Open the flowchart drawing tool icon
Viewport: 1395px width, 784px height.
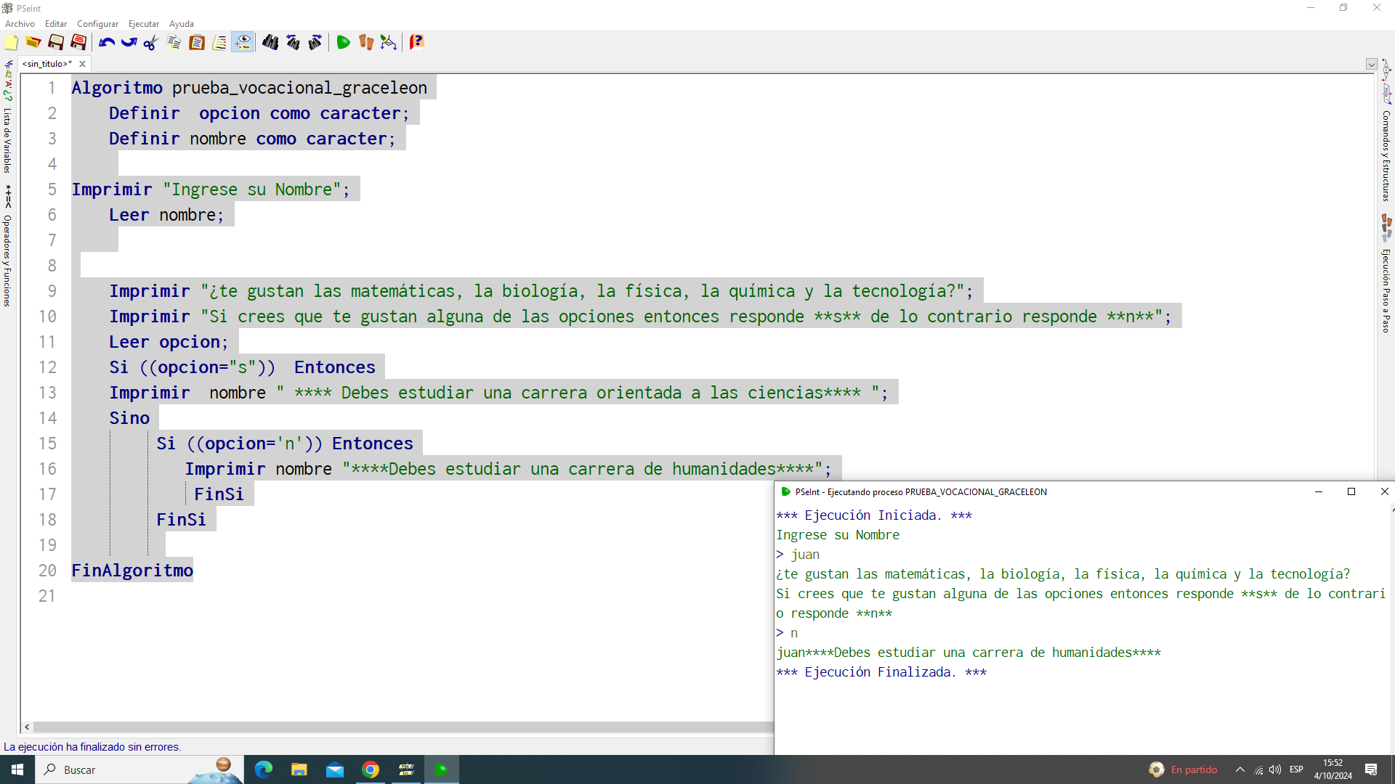389,43
